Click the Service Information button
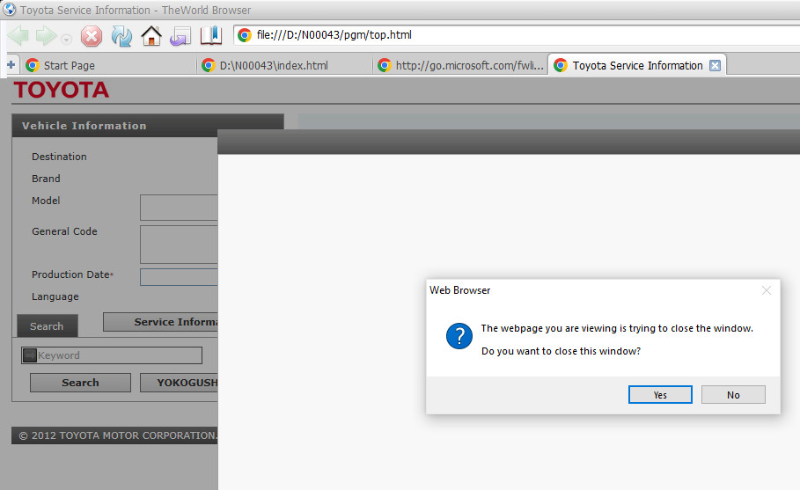 click(161, 322)
